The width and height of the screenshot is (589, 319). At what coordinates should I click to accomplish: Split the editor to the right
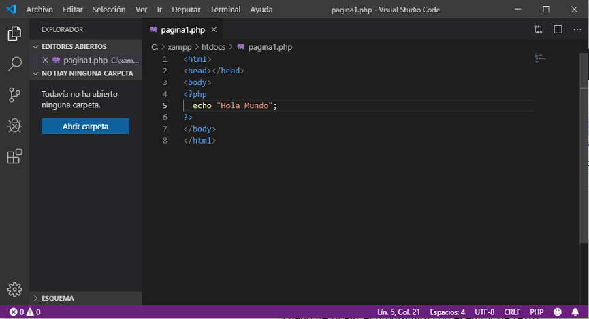(x=558, y=30)
